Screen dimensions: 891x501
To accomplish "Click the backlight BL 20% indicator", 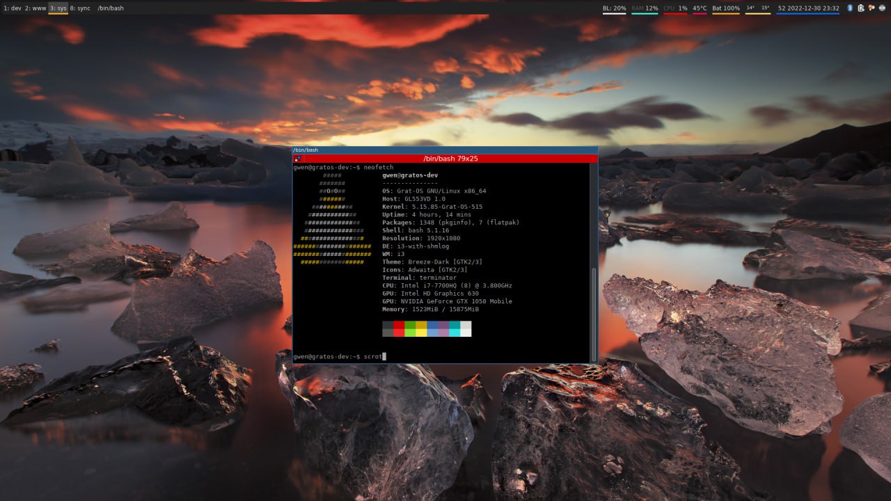I will [614, 8].
